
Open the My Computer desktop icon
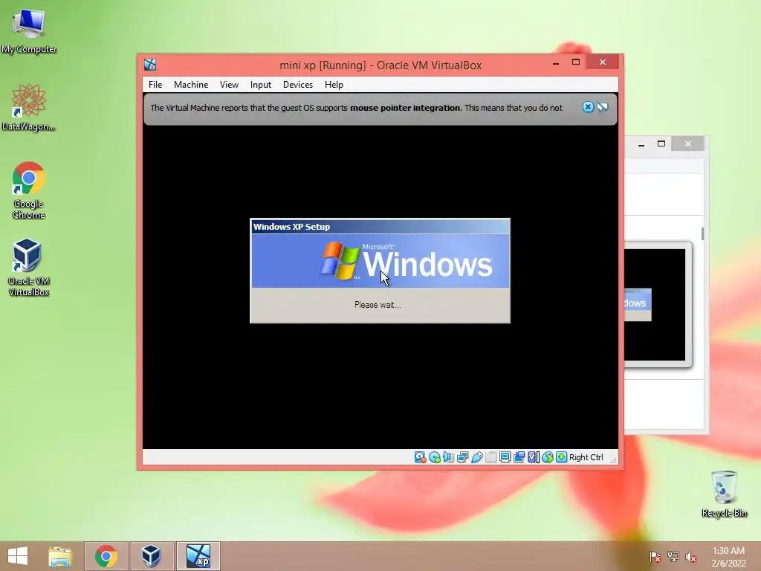click(29, 30)
